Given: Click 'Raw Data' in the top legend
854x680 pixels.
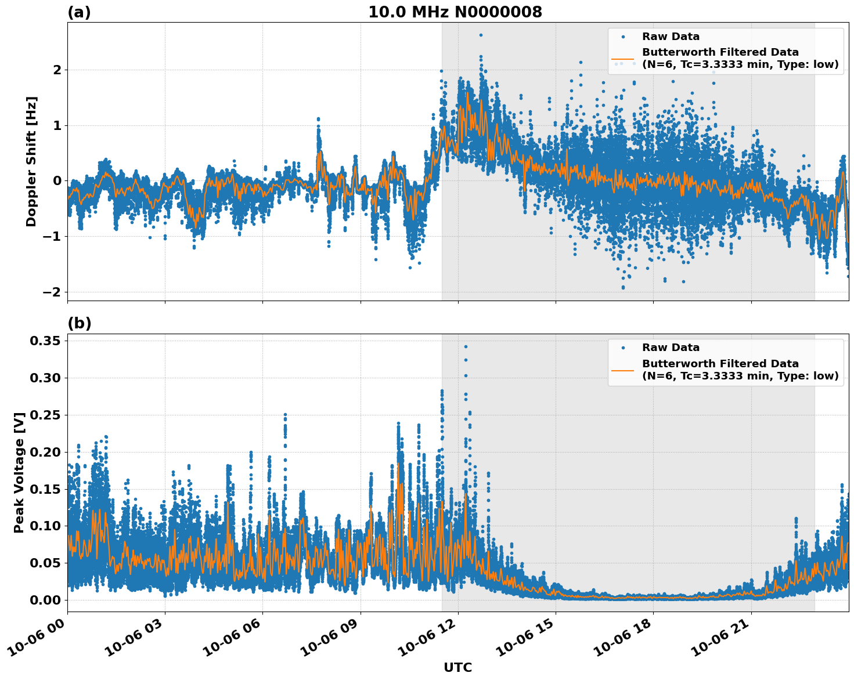Looking at the screenshot, I should 671,37.
